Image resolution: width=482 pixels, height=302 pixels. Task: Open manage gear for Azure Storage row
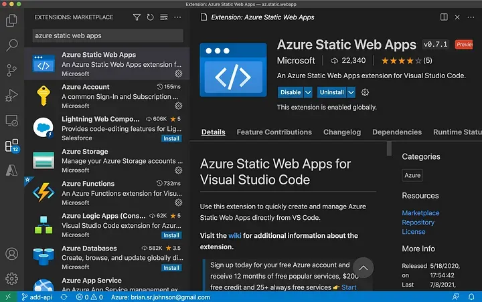coord(178,170)
